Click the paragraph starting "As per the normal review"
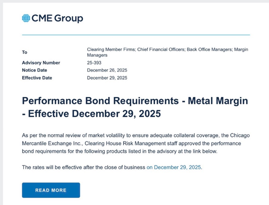This screenshot has width=269, height=205. [x=133, y=145]
